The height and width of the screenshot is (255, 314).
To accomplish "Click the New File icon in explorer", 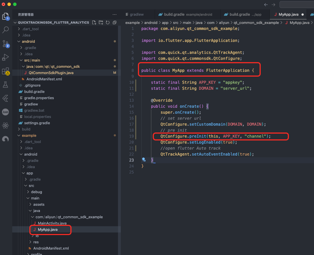I will pyautogui.click(x=94, y=23).
